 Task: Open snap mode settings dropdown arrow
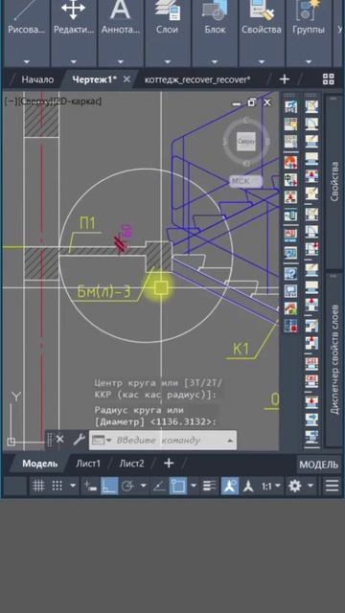(x=73, y=487)
